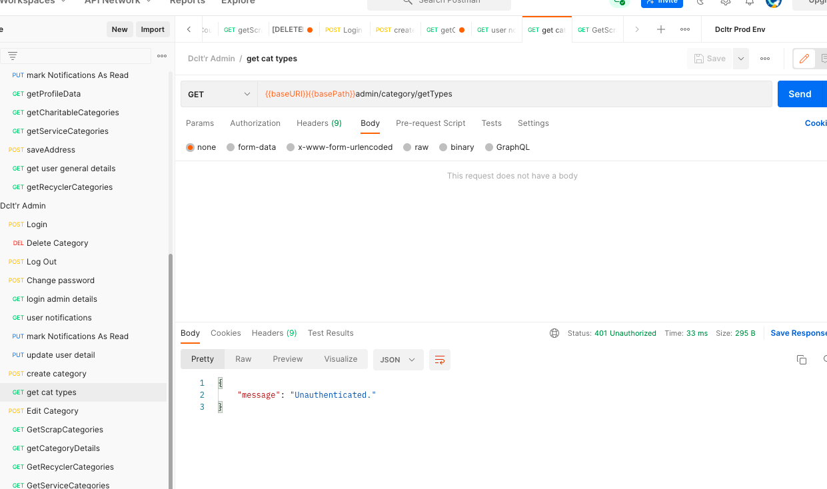Toggle response word wrap icon
Image resolution: width=827 pixels, height=489 pixels.
pyautogui.click(x=440, y=360)
